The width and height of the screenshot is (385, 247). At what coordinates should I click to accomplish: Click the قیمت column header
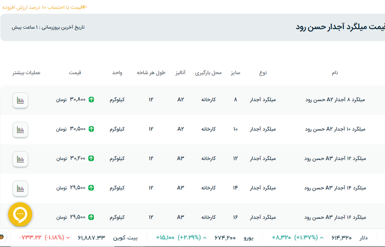[x=75, y=73]
